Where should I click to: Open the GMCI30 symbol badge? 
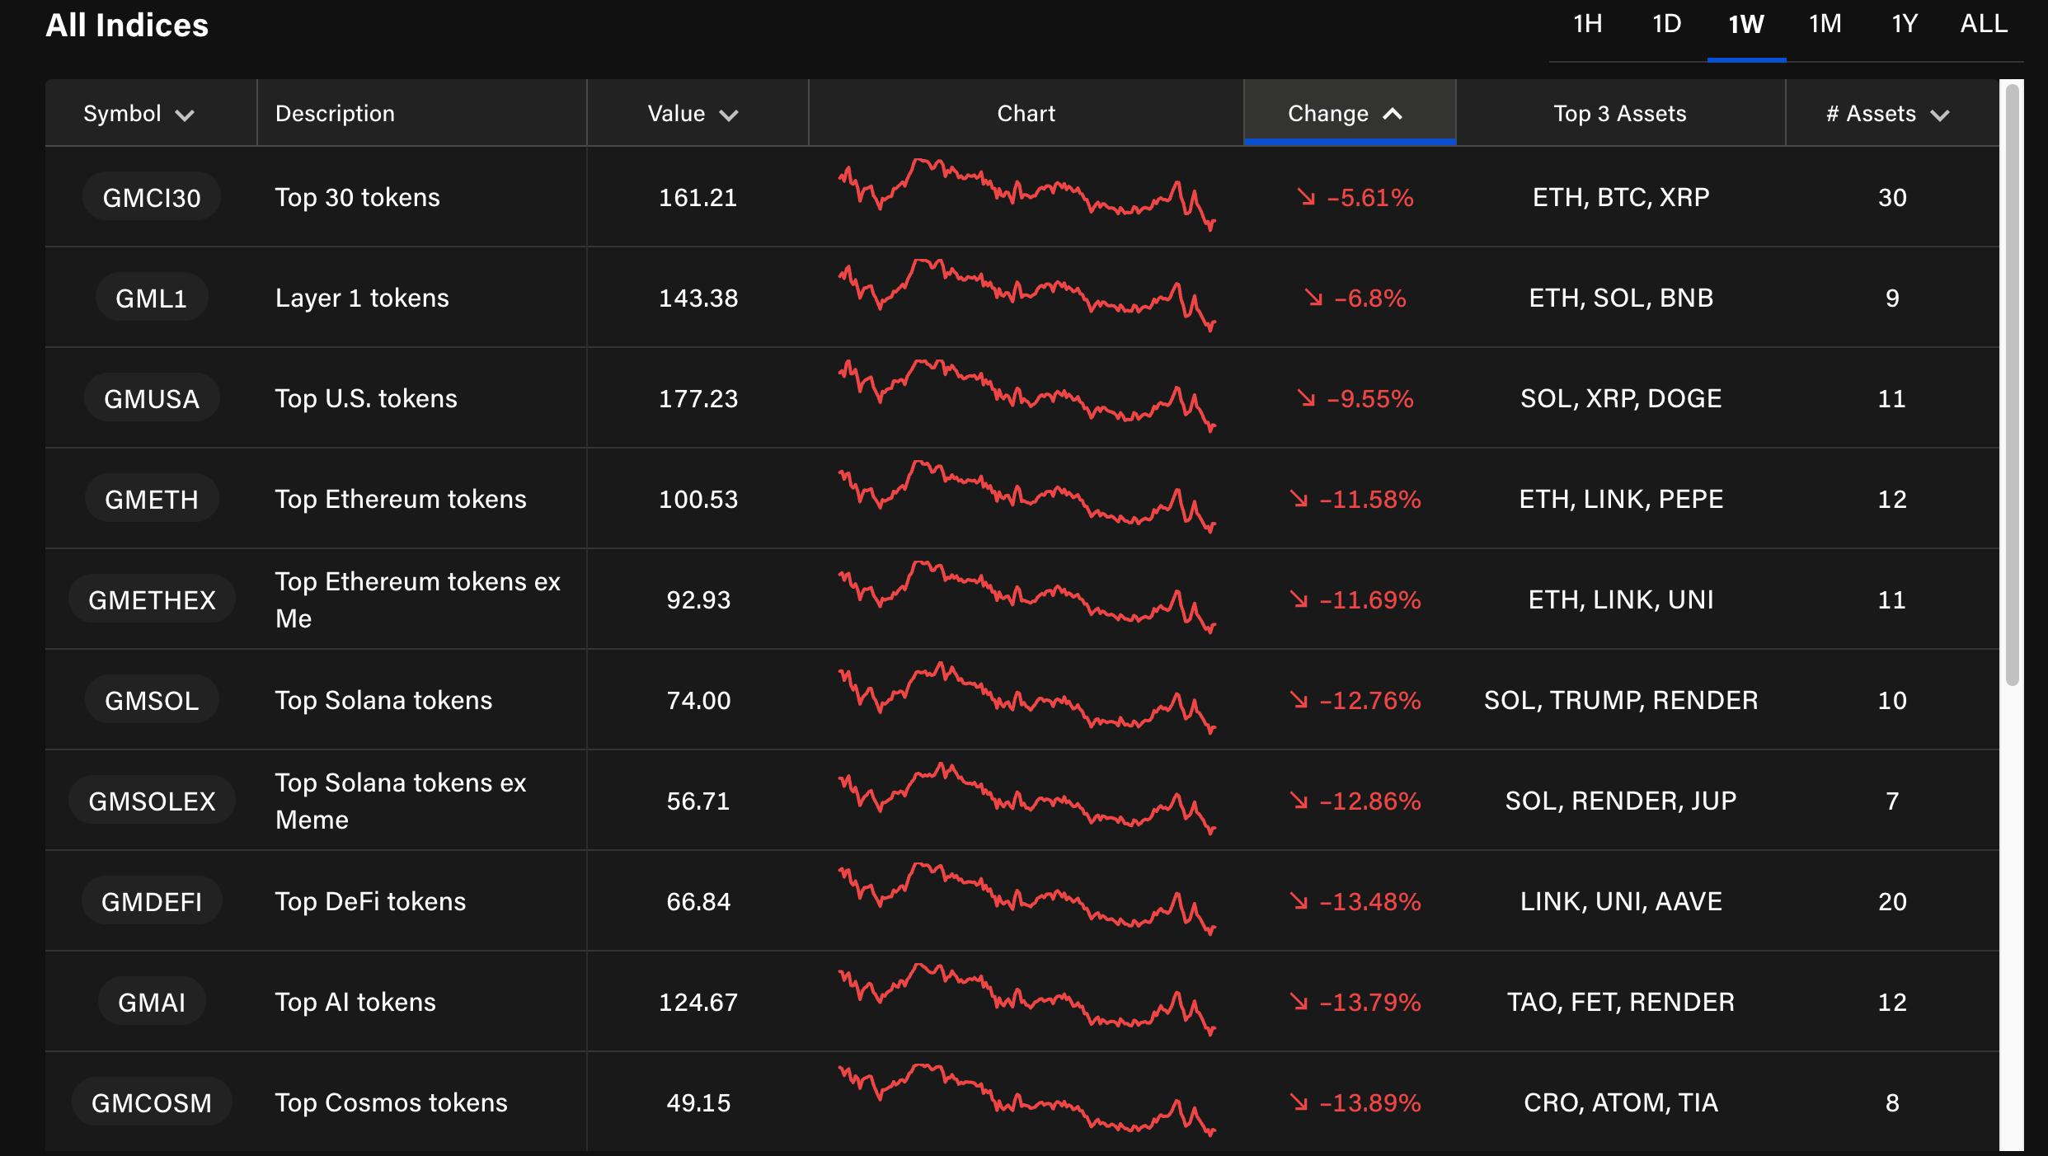[x=152, y=197]
